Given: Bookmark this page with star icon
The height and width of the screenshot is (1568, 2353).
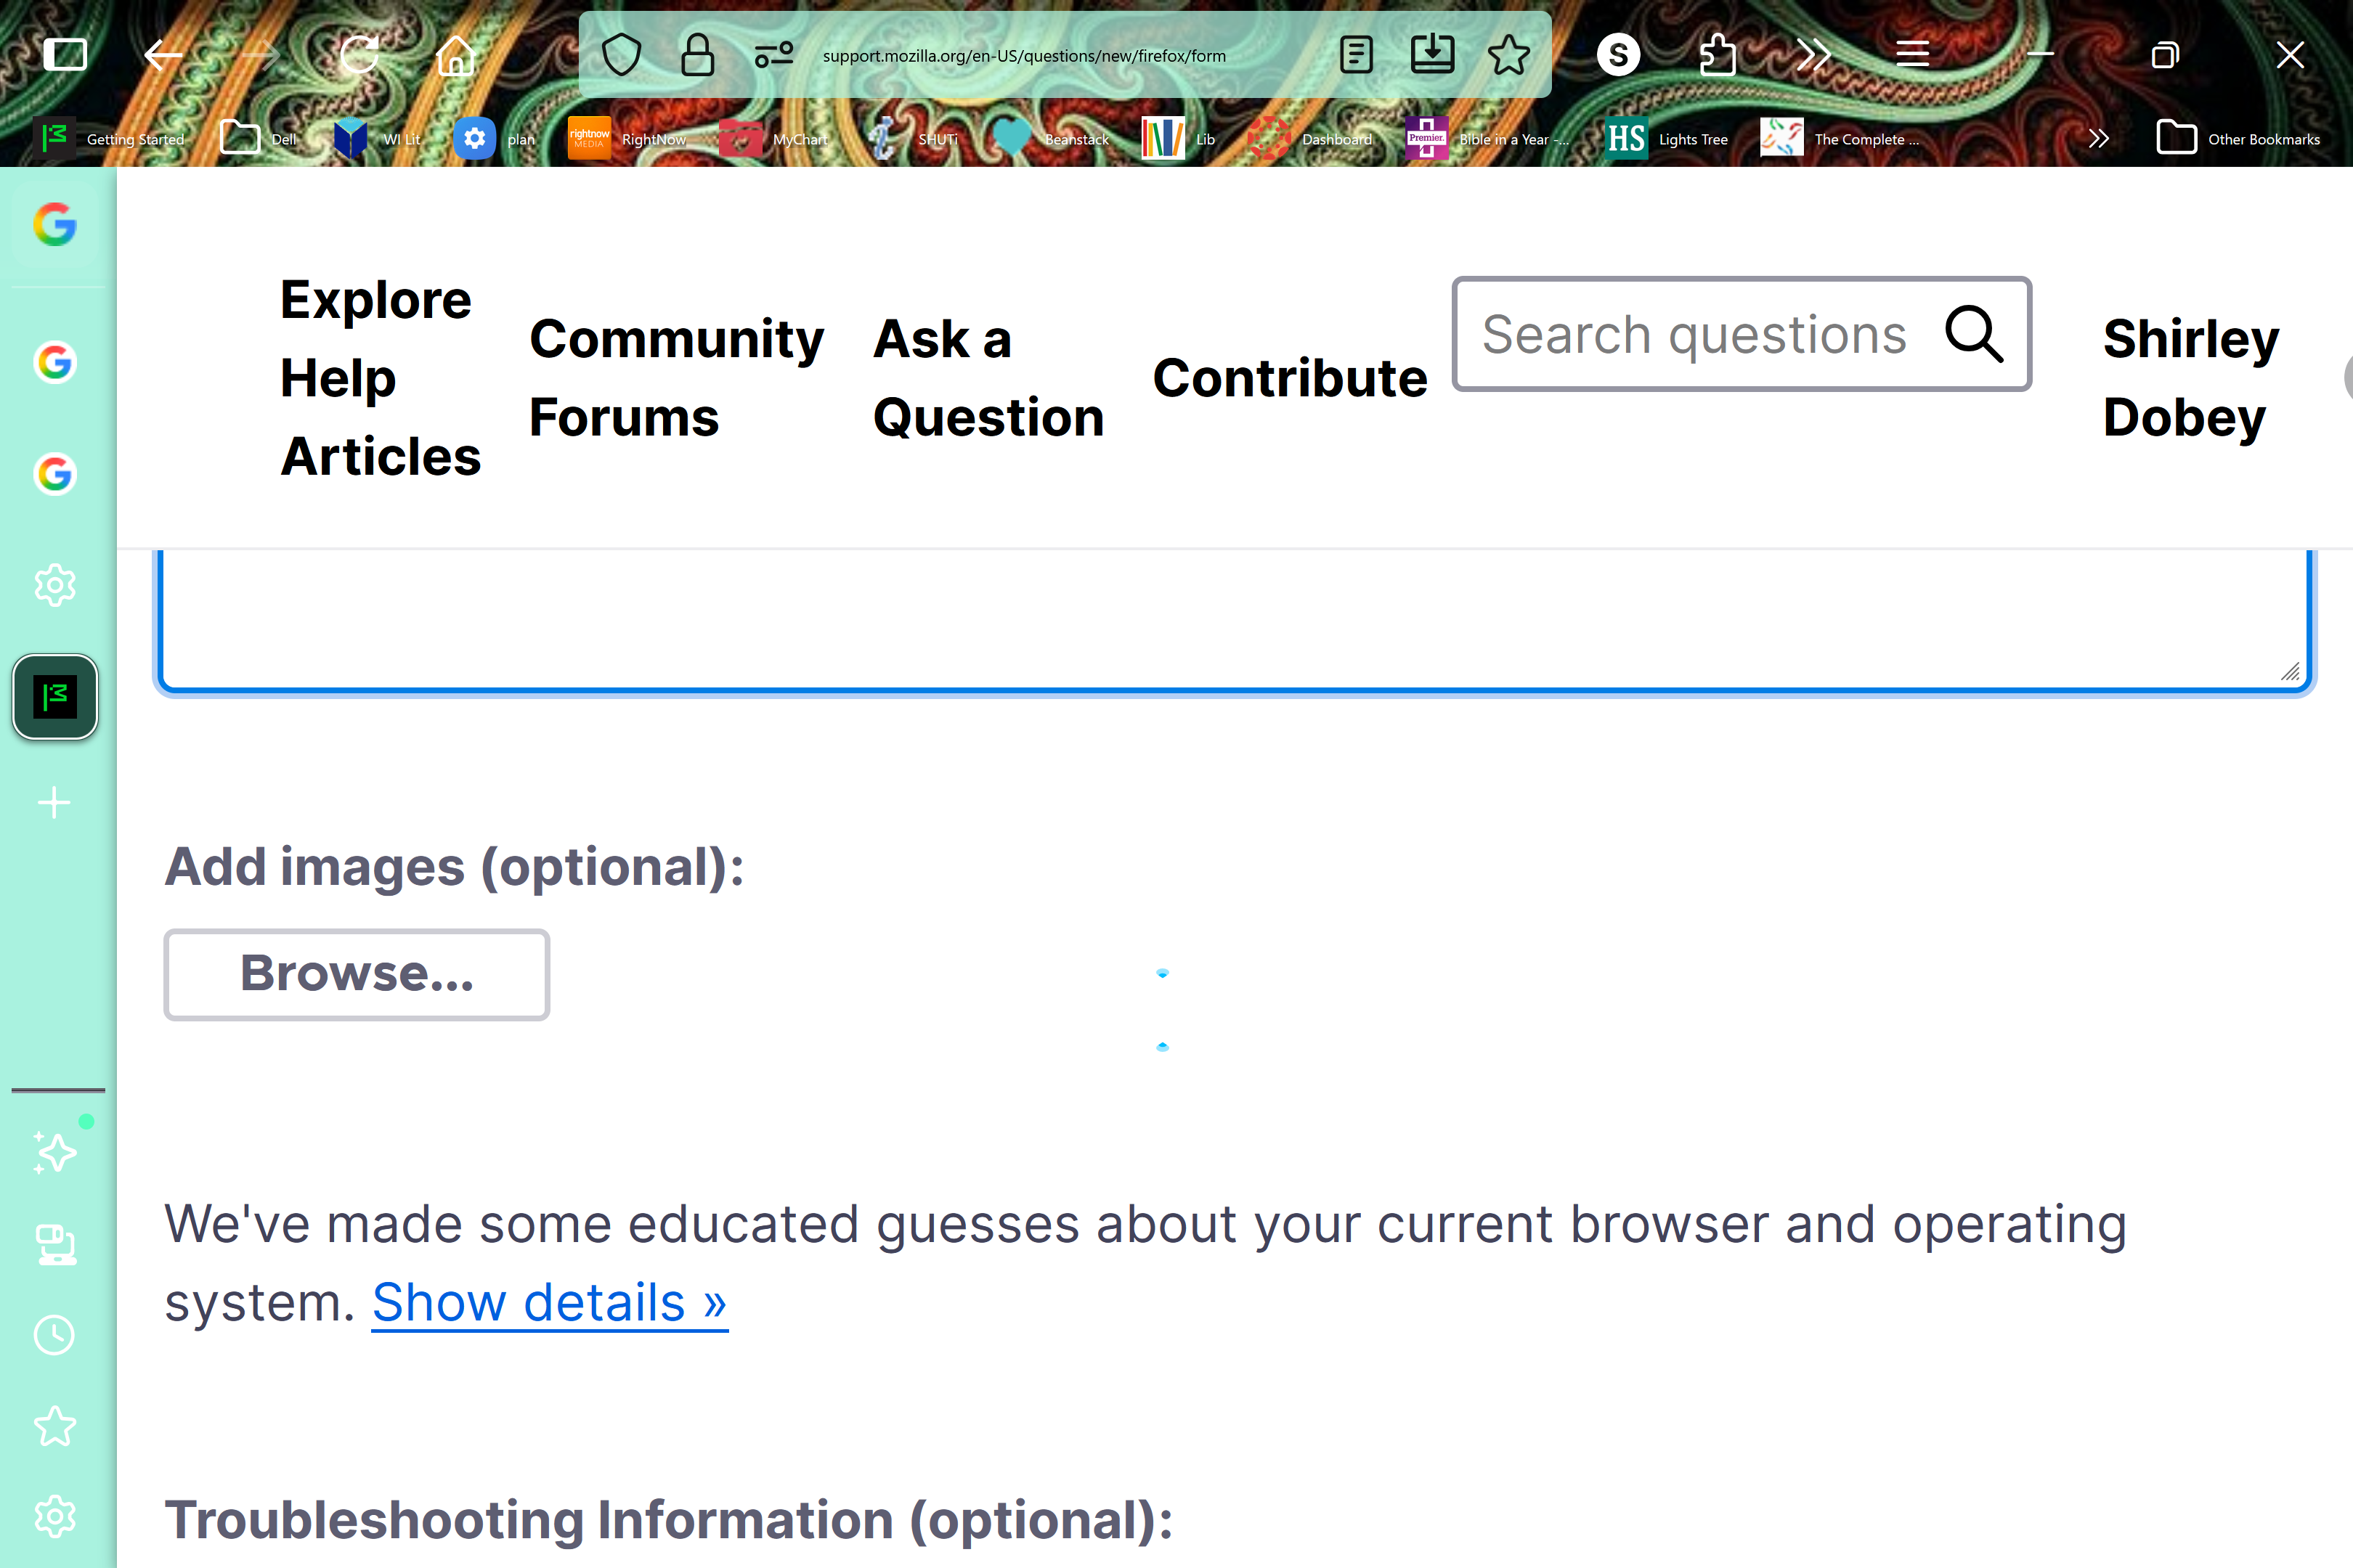Looking at the screenshot, I should coord(1508,55).
